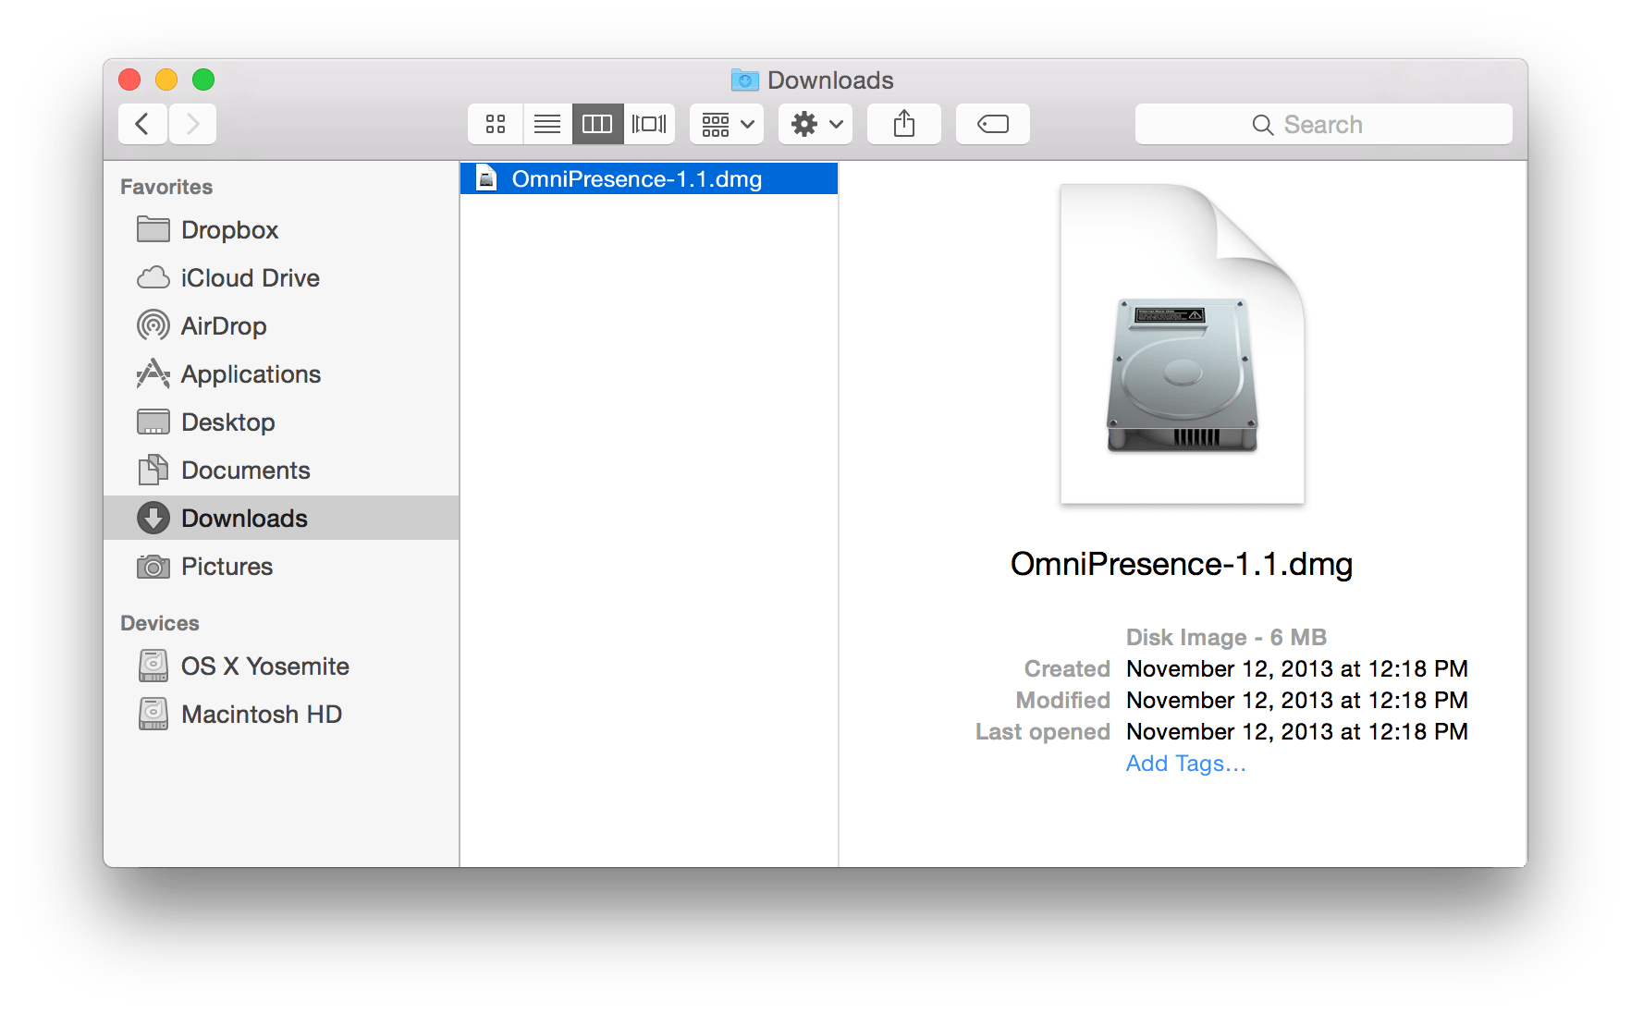Viewport: 1631px width, 1015px height.
Task: Open Desktop in the sidebar
Action: [x=281, y=422]
